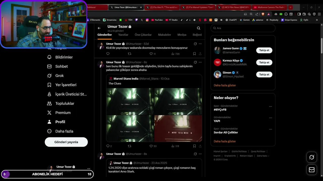Screen dimensions: 323x181
Task: Open account menu next to Umur Tezer
Action: coord(89,169)
